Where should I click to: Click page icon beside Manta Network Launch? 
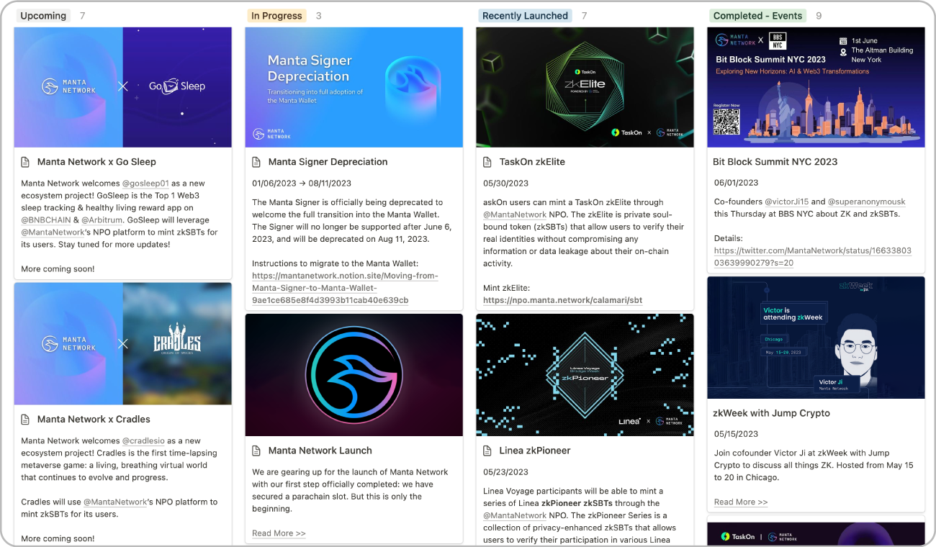pos(257,451)
